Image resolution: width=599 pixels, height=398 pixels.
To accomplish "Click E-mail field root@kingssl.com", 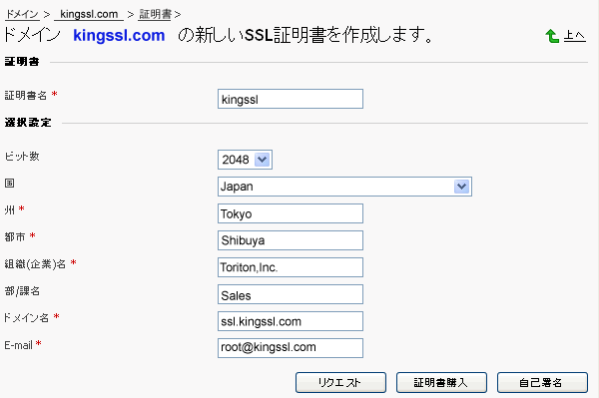I will click(x=291, y=348).
